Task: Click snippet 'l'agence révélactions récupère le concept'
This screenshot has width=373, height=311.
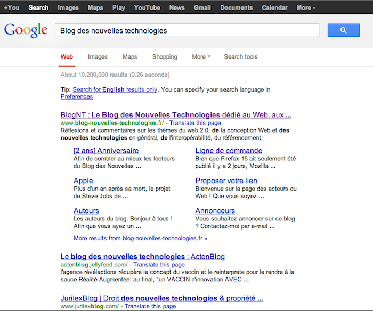Action: pos(177,275)
